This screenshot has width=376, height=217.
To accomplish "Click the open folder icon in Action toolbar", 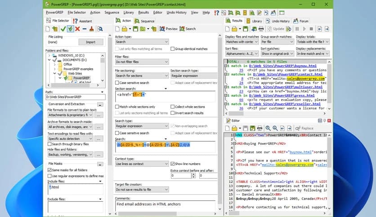I will 125,29.
